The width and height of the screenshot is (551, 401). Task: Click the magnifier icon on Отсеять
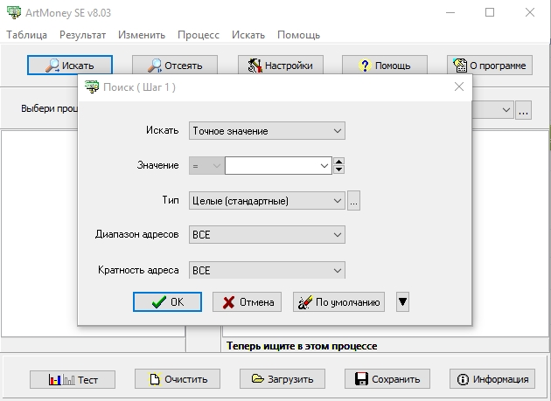(x=154, y=66)
